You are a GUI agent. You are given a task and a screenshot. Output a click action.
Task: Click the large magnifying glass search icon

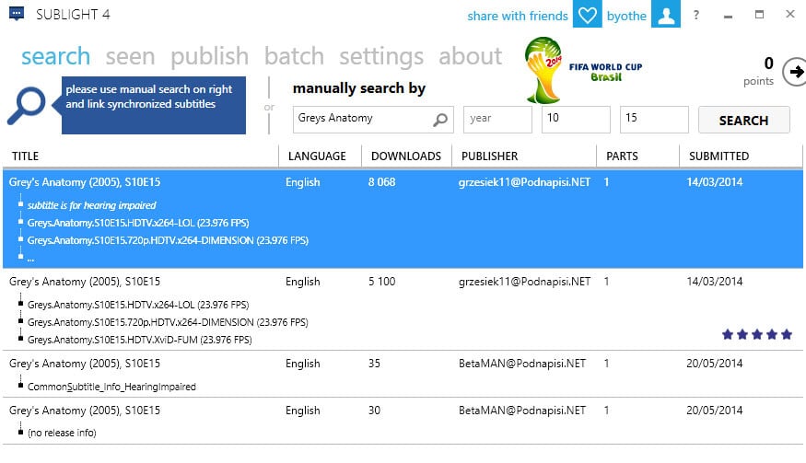tap(26, 106)
